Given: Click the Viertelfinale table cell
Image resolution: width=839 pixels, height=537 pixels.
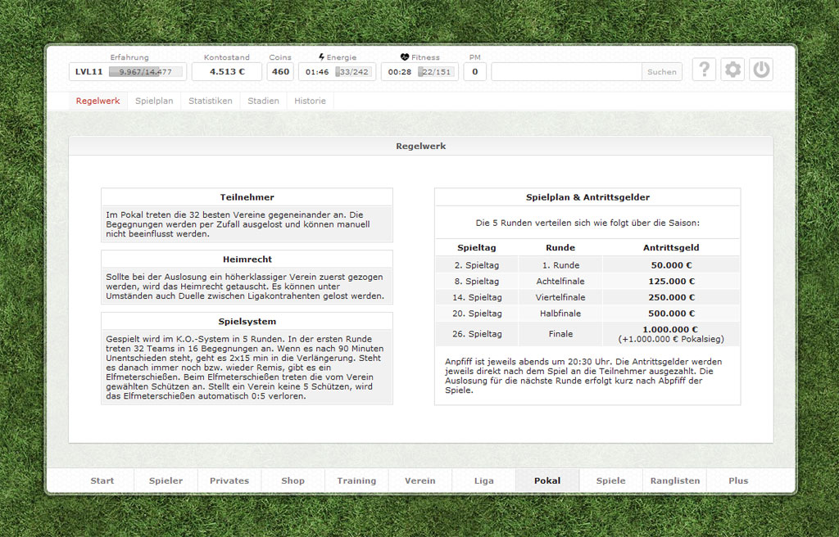Looking at the screenshot, I should point(560,297).
